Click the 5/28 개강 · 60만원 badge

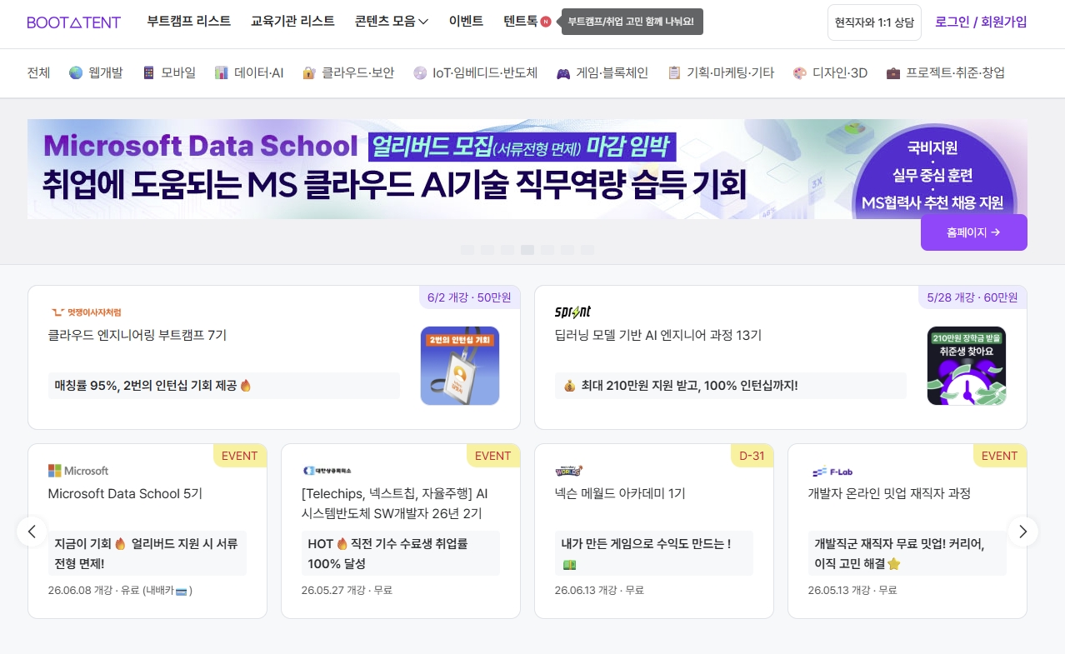[972, 297]
